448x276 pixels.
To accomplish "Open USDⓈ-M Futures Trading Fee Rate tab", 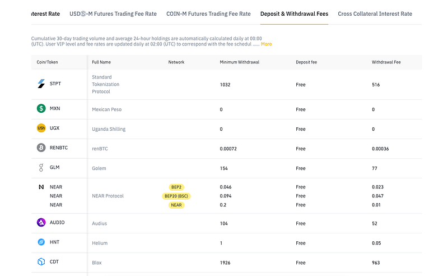I will tap(113, 13).
